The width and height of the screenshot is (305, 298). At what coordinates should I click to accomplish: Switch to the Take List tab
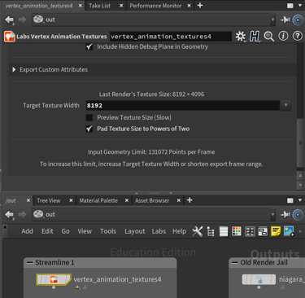tap(99, 6)
